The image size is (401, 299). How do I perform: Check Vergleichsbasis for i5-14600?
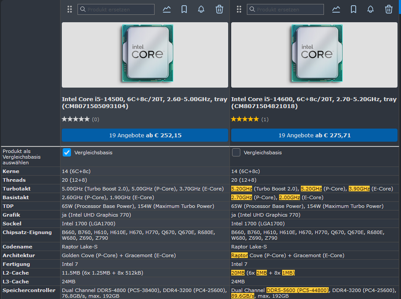coord(236,152)
